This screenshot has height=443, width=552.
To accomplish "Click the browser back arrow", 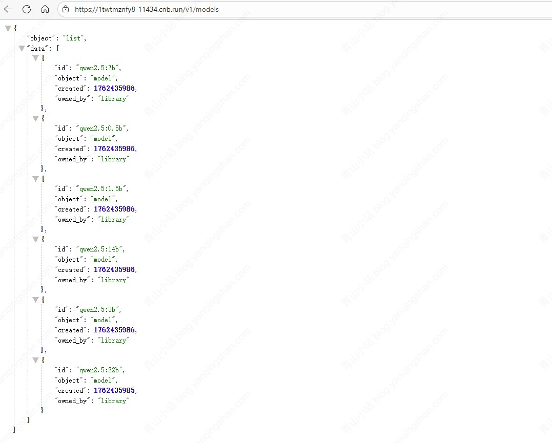I will 8,9.
